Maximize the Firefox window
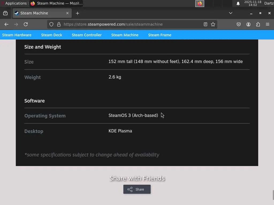This screenshot has height=205, width=274. [x=260, y=13]
